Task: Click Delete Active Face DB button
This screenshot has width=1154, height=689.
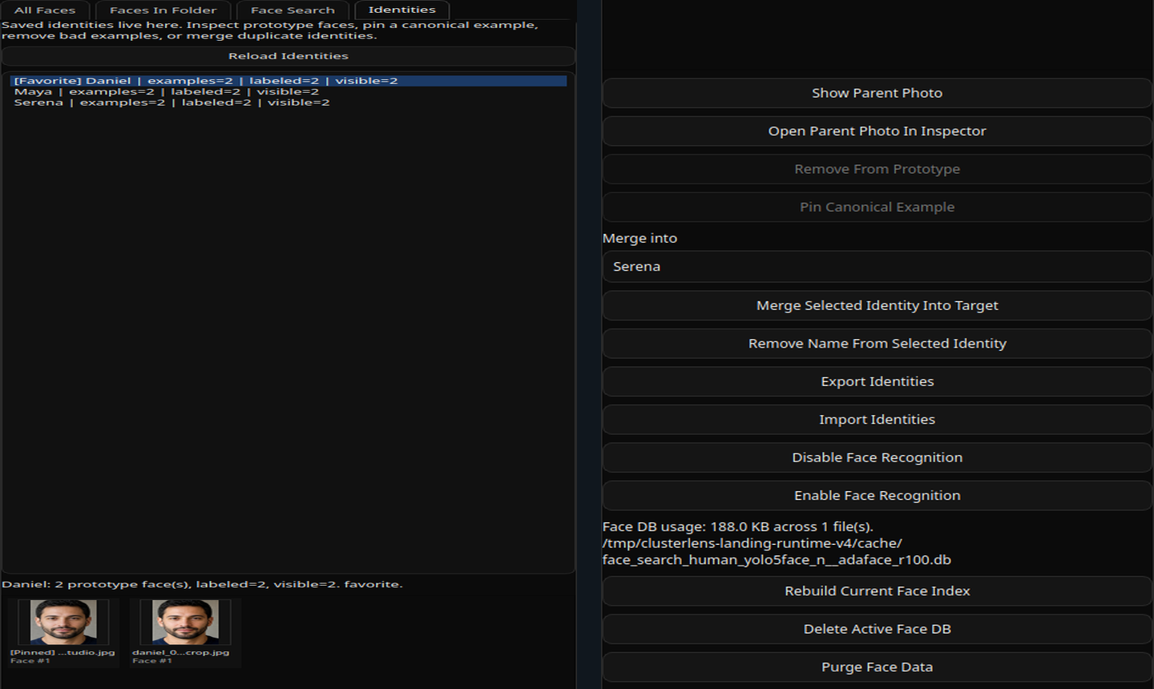Action: pos(877,629)
